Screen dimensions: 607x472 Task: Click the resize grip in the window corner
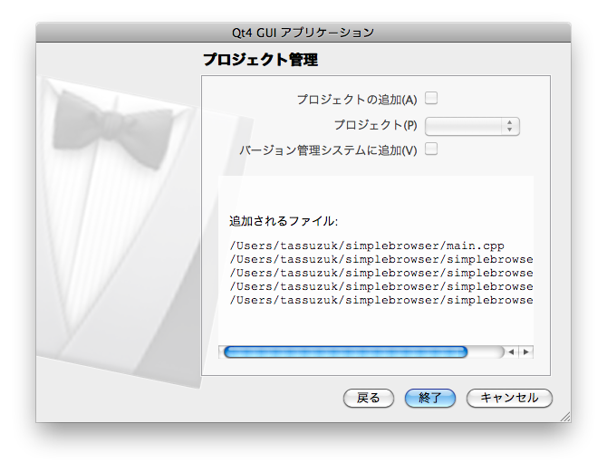[x=564, y=416]
